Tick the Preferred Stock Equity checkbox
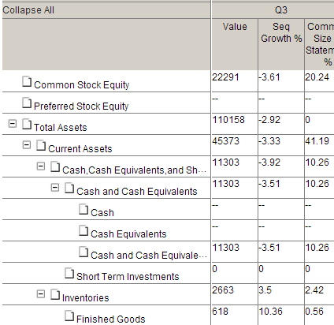 pos(27,103)
